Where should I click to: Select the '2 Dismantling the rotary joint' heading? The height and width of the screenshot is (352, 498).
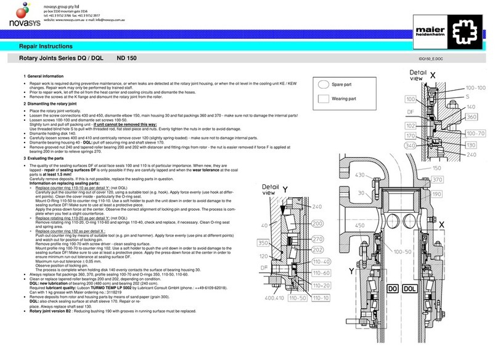pyautogui.click(x=50, y=104)
